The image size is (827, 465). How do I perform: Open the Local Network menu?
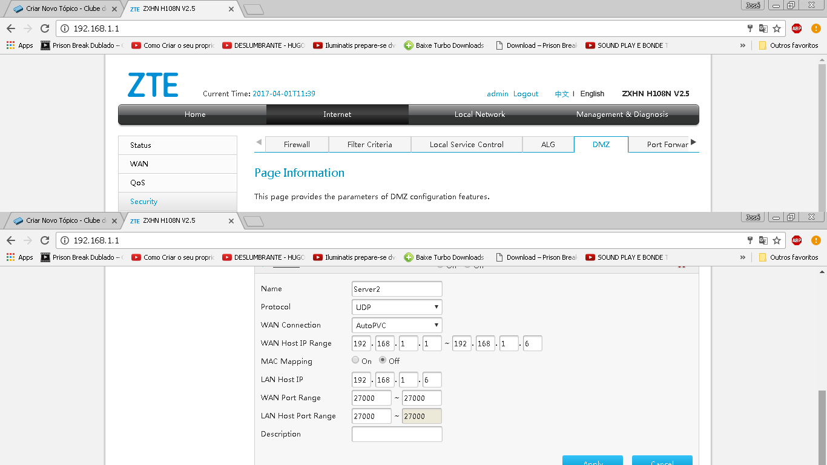479,114
